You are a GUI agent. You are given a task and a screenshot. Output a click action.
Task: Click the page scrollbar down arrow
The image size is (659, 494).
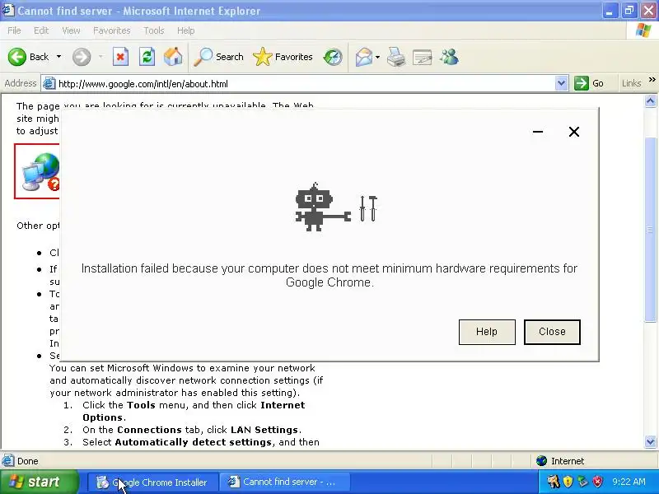pos(650,441)
